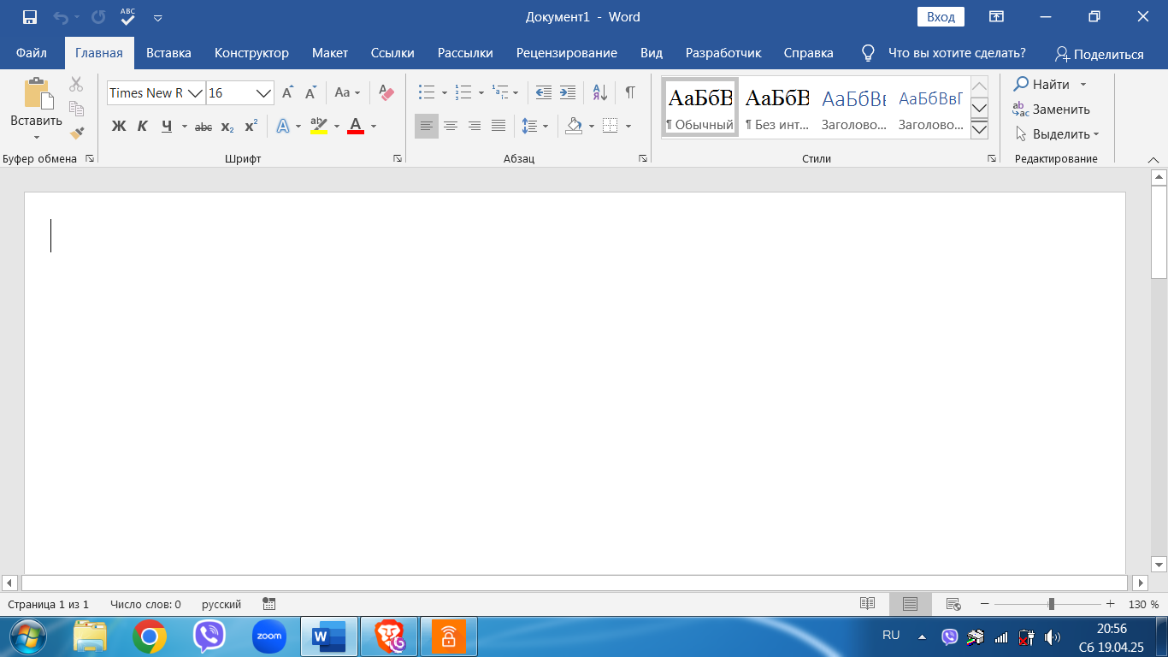1168x657 pixels.
Task: Open the font name dropdown Times New R
Action: click(x=195, y=92)
